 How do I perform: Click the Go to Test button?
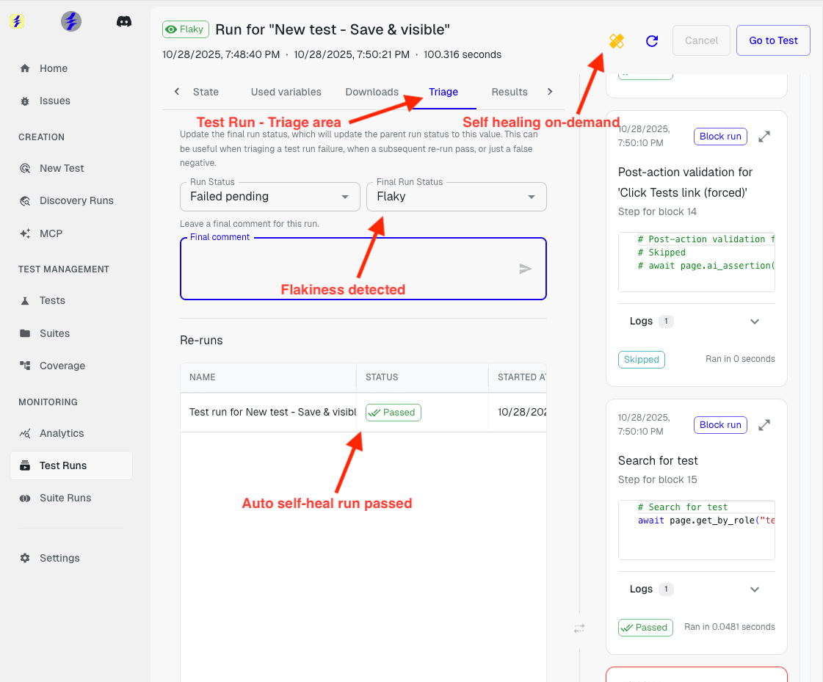coord(772,40)
